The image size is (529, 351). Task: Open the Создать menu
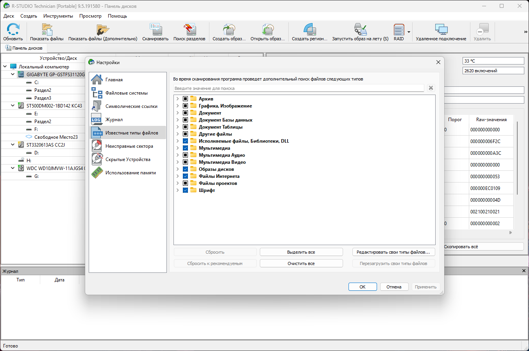[29, 16]
